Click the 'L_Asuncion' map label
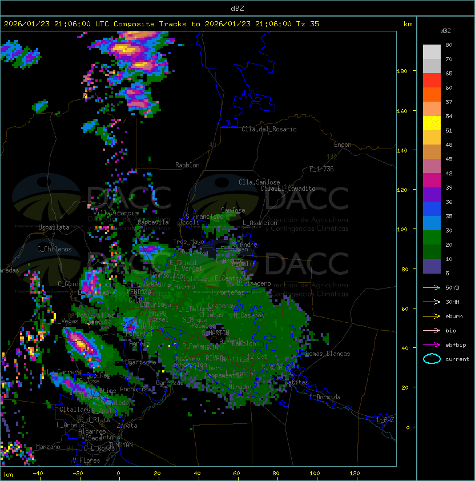This screenshot has width=475, height=481. pos(260,223)
